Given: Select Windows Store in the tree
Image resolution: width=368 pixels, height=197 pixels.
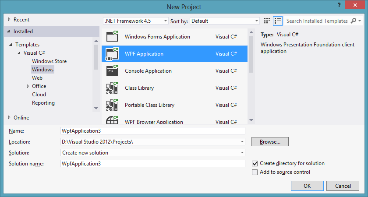Looking at the screenshot, I should 49,61.
